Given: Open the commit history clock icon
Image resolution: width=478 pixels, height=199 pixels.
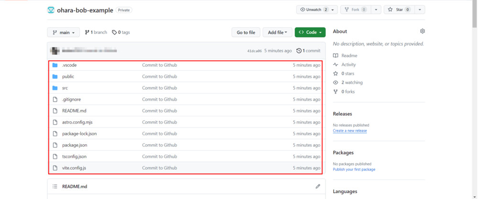Looking at the screenshot, I should coord(299,51).
